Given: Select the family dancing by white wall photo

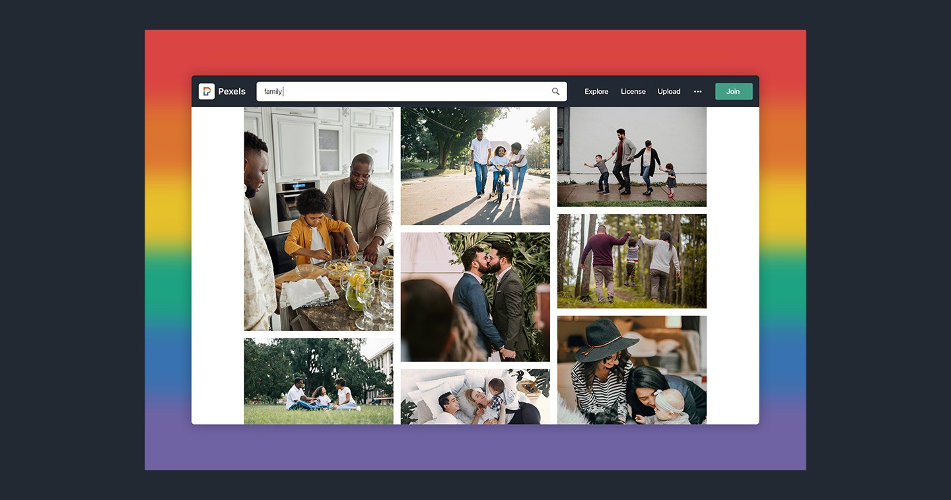Looking at the screenshot, I should [x=631, y=157].
